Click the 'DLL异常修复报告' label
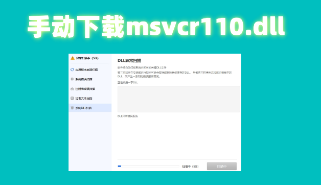Screen dimensions: 321x185 128,116
